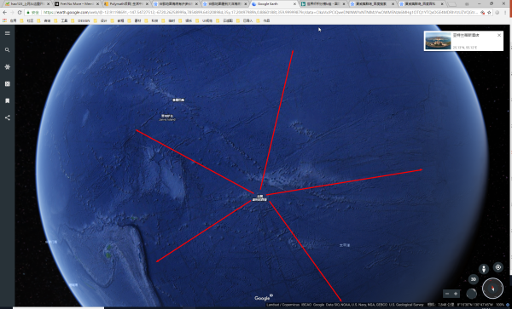Zoom out with the minus button
The image size is (512, 309).
[x=447, y=294]
